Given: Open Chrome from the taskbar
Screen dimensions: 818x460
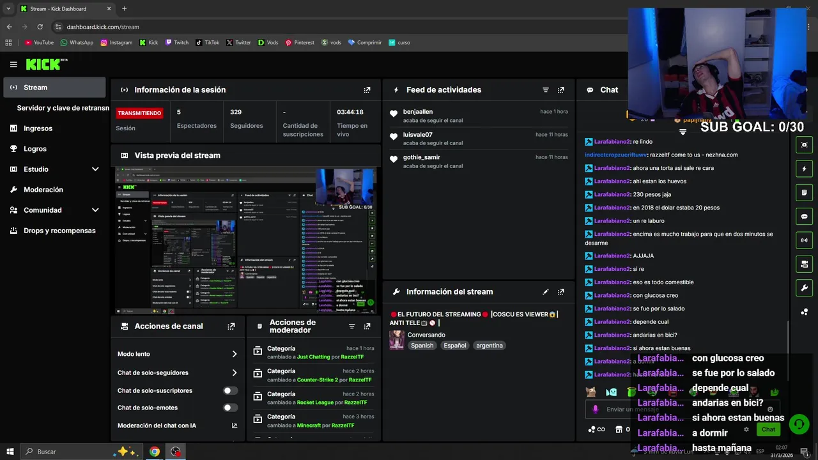Looking at the screenshot, I should [x=155, y=452].
